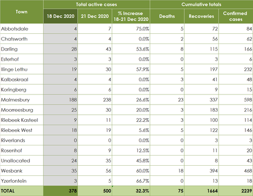253x196 pixels.
Task: Click the Riebeek West town cell
Action: pos(22,130)
